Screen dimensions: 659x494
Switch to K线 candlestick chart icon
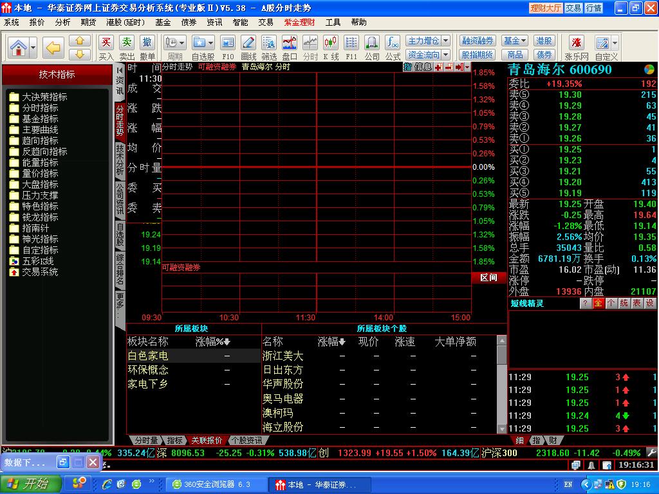[x=331, y=42]
